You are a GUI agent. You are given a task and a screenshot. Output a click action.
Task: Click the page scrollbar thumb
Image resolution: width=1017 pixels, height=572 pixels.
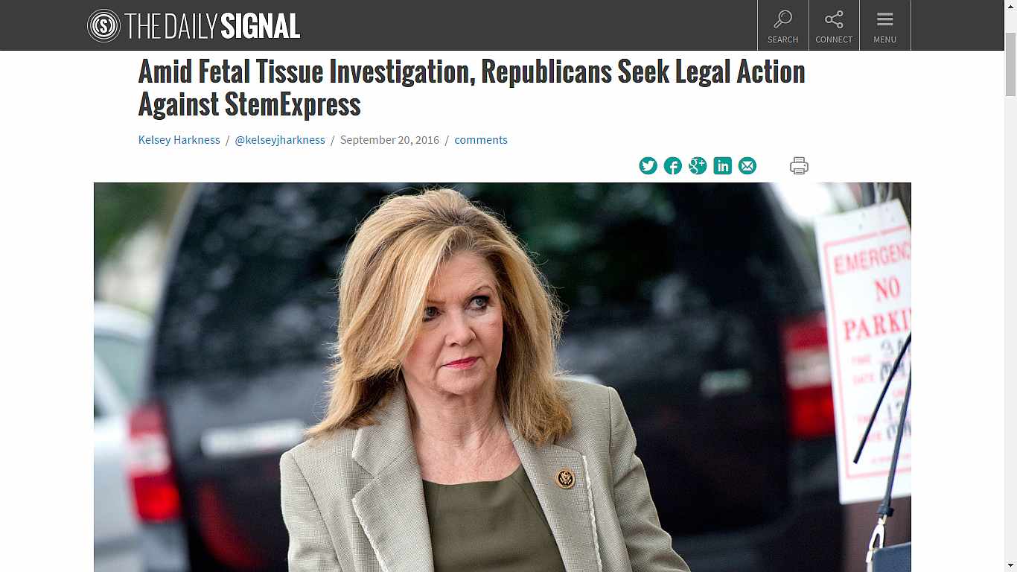point(1010,64)
